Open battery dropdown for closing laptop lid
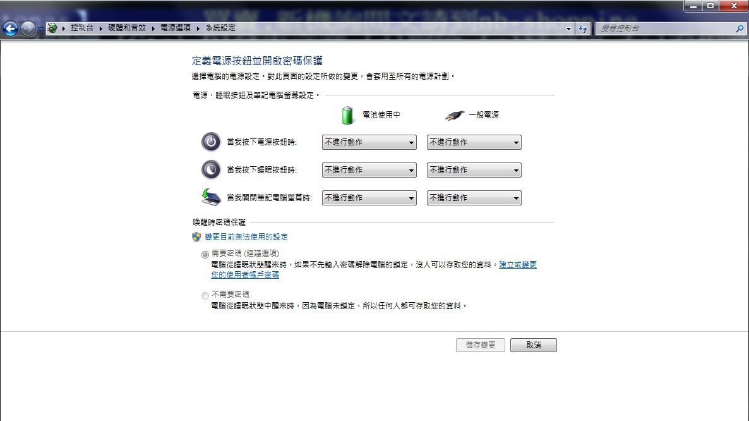Image resolution: width=749 pixels, height=421 pixels. [369, 198]
